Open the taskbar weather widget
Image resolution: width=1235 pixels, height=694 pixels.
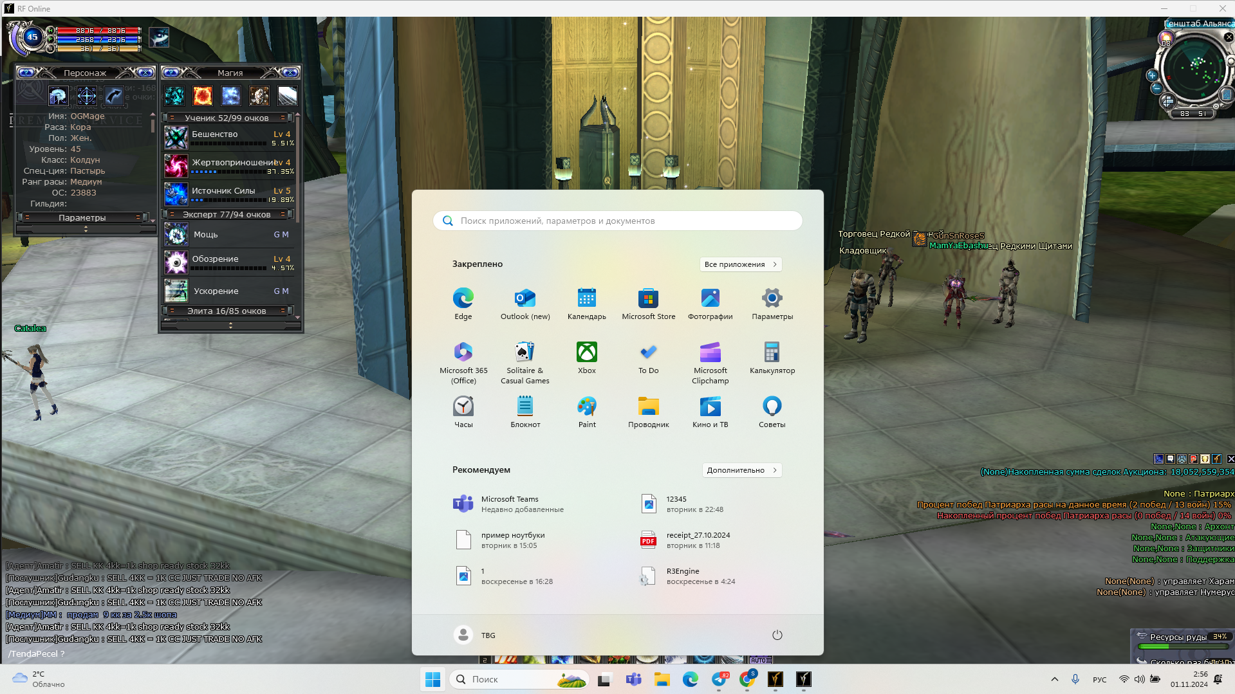tap(39, 679)
